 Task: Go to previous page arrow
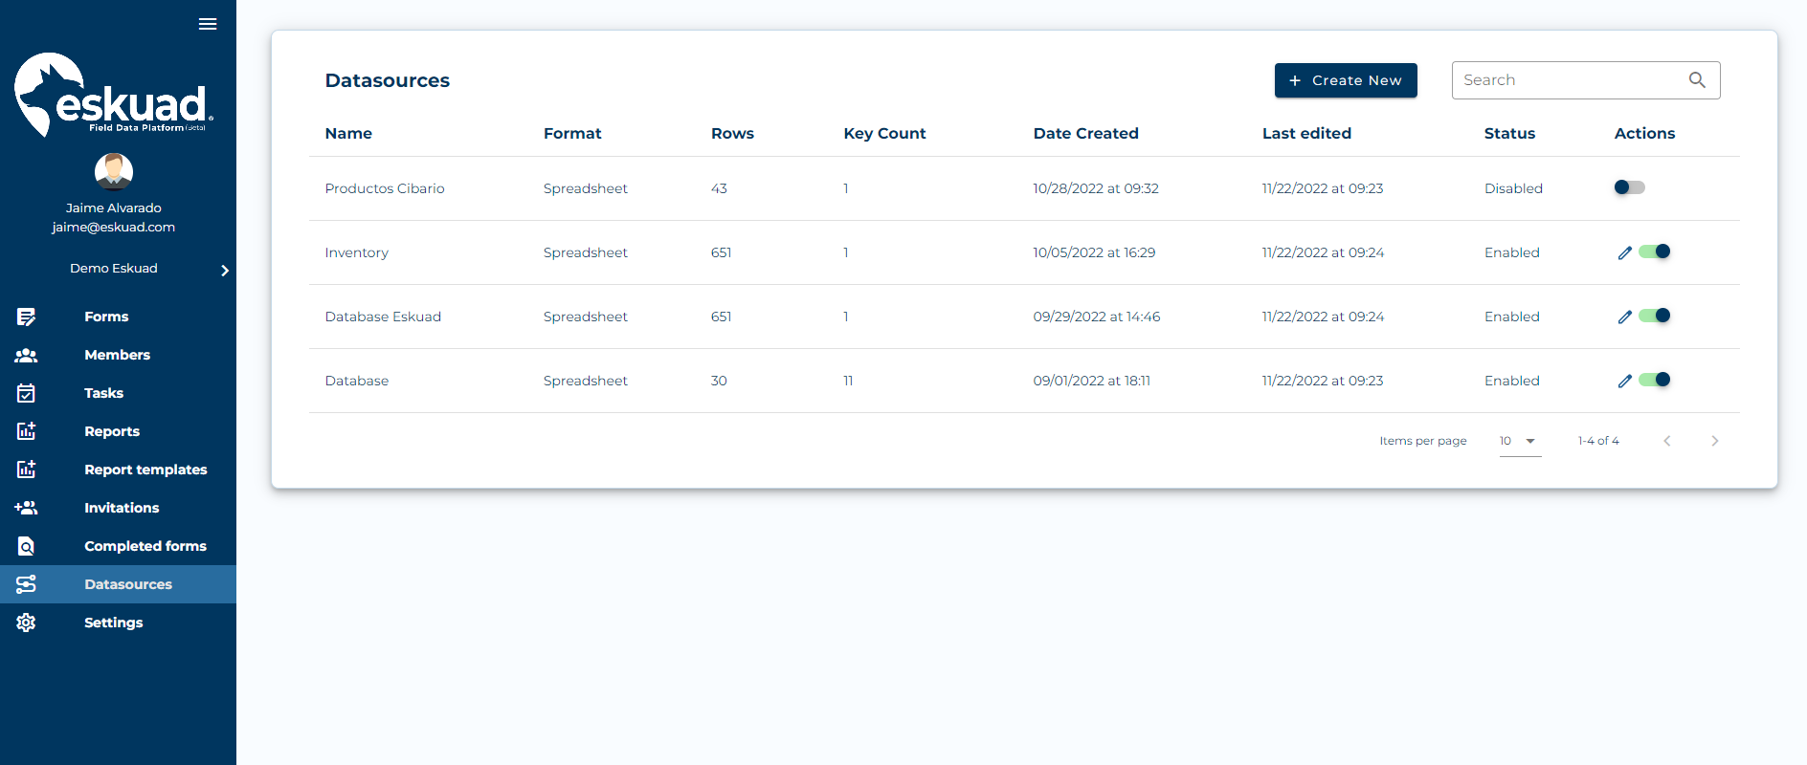1666,441
